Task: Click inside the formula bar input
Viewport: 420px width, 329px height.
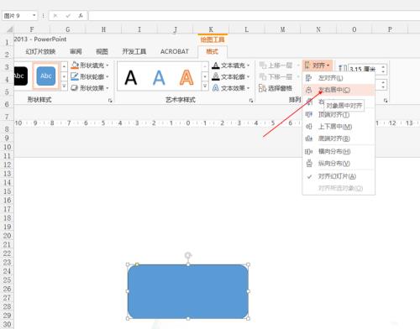Action: (255, 16)
